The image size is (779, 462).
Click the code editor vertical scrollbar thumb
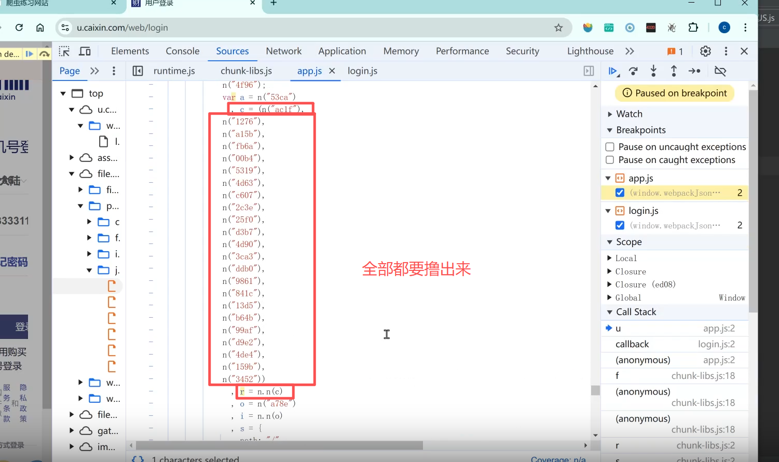pyautogui.click(x=595, y=390)
